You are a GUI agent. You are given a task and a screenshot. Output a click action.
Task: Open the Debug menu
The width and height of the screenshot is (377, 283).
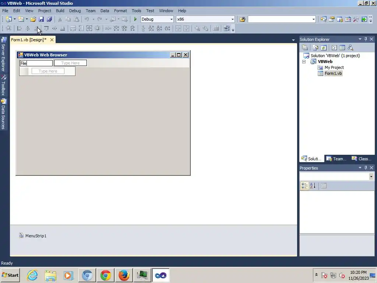[x=75, y=11]
